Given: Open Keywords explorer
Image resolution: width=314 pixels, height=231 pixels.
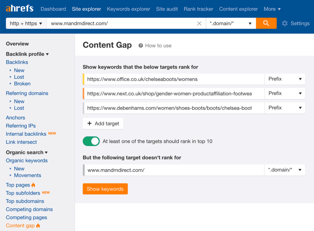Looking at the screenshot, I should pos(128,9).
